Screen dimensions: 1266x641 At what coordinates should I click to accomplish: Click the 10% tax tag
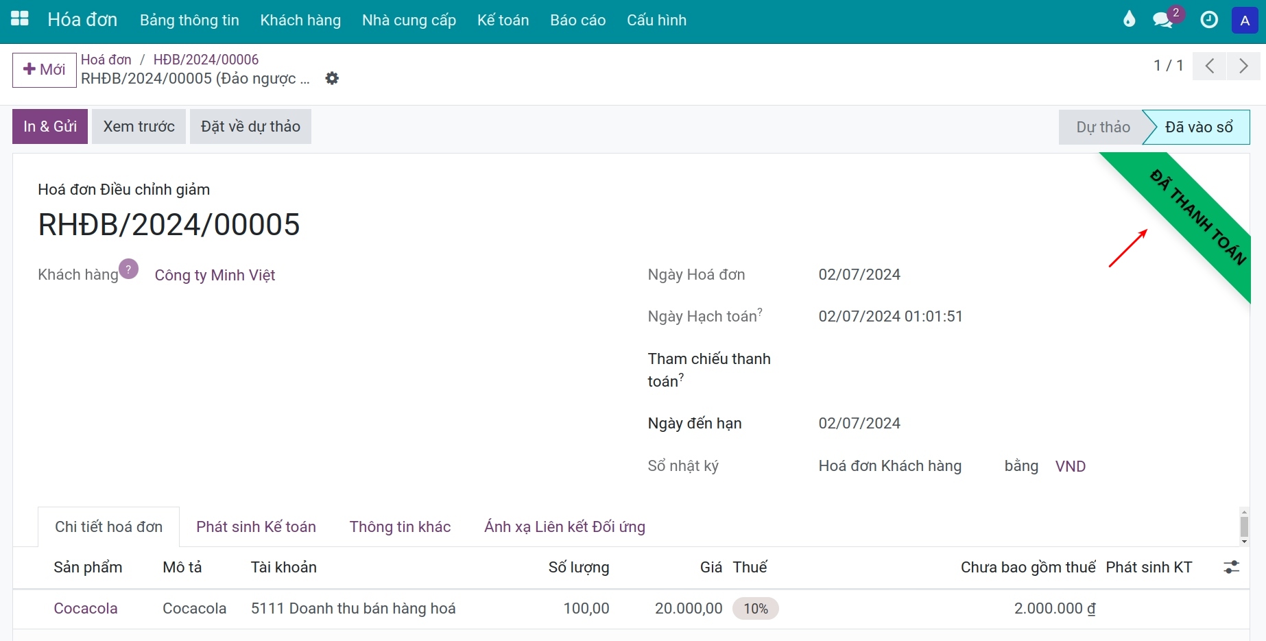click(756, 609)
